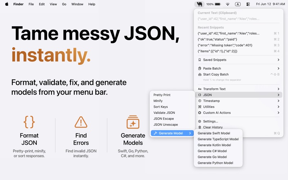Select Generate TypeScript Model
The image size is (288, 180).
(x=218, y=139)
